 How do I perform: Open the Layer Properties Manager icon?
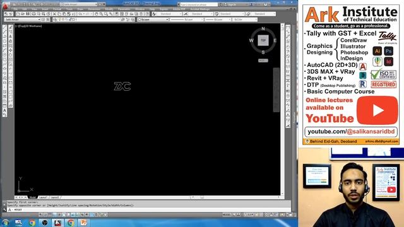tap(55, 20)
